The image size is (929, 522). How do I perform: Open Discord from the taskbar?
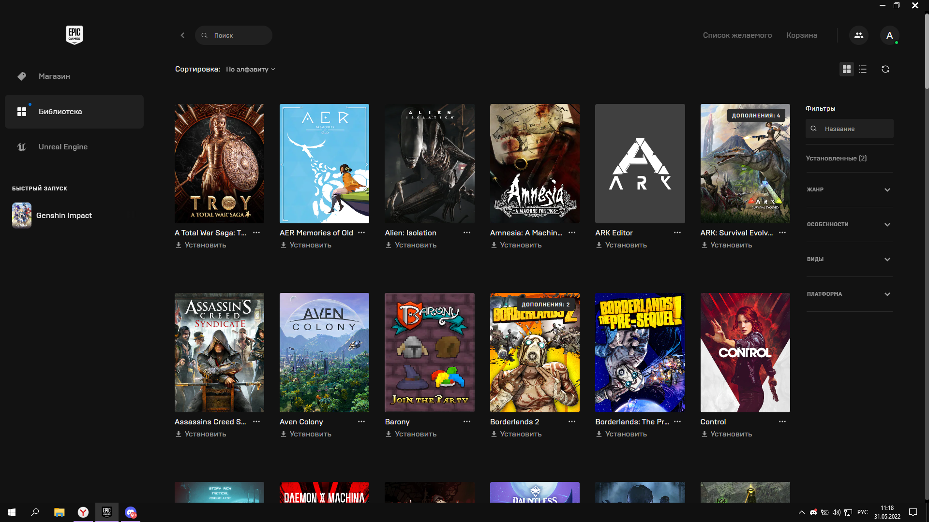click(131, 512)
